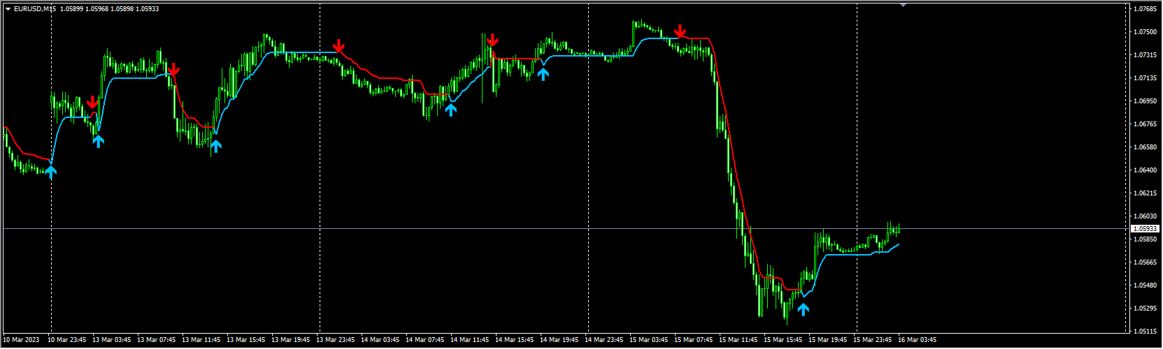1163x349 pixels.
Task: Click the 15 Mar 15:45 time label
Action: point(783,340)
